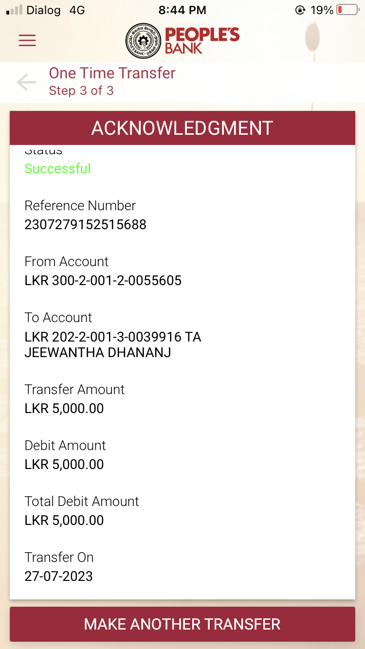Tap the rotation lock status icon
This screenshot has height=649, width=365.
(x=300, y=10)
